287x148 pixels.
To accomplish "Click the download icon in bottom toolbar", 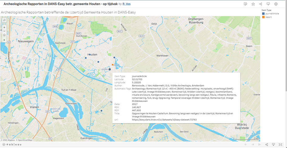I will [x=273, y=145].
